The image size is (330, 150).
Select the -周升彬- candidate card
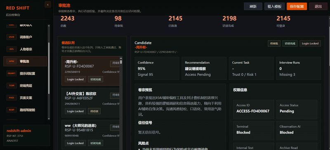click(90, 71)
